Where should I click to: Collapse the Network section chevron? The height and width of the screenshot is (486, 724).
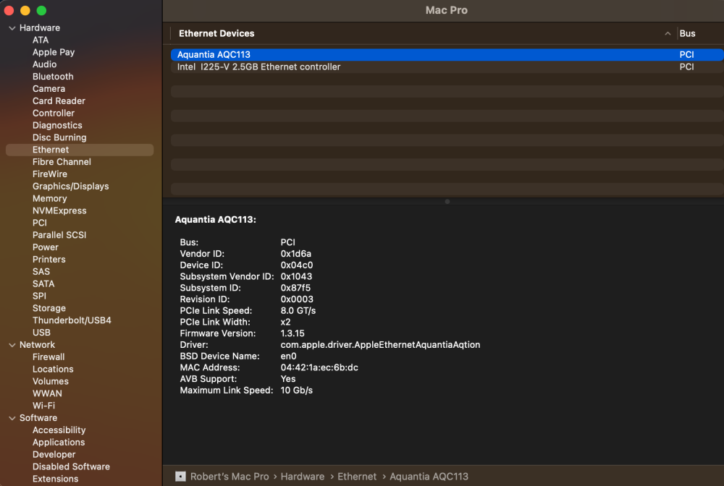point(12,345)
